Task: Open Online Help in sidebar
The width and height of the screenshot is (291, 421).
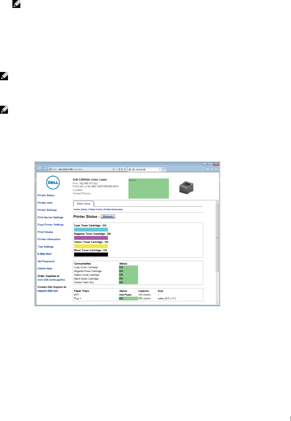Action: coord(45,268)
